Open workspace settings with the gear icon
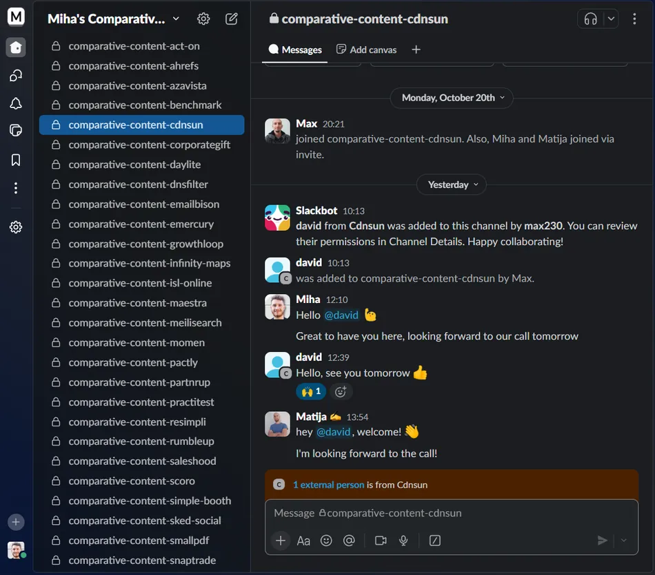This screenshot has width=655, height=575. 203,19
